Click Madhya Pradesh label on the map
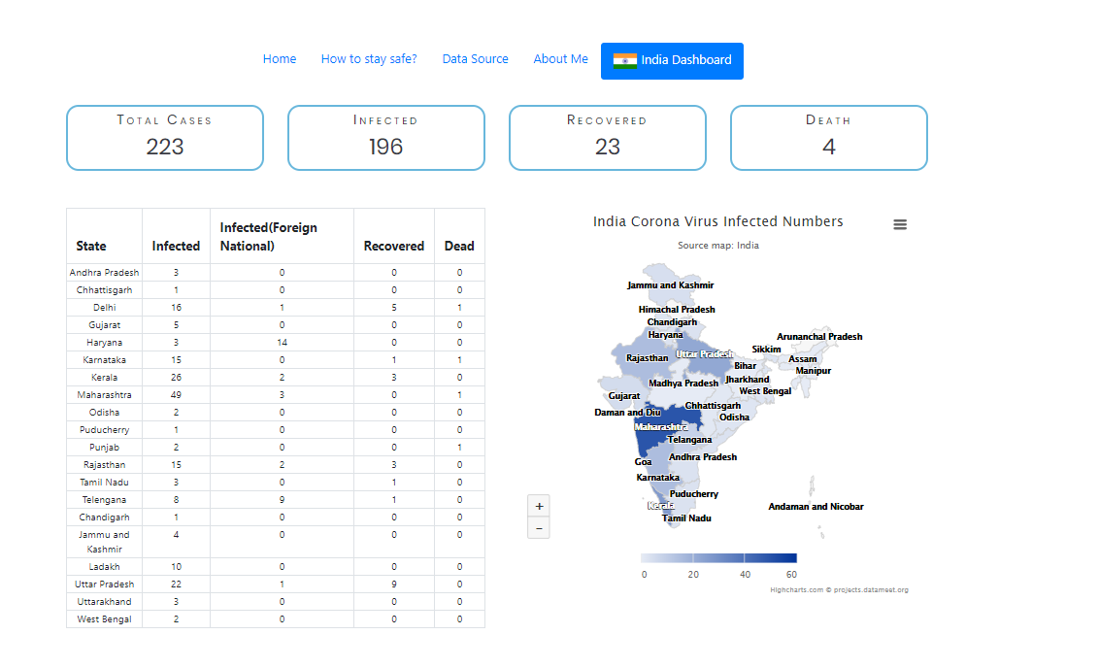Image resolution: width=1099 pixels, height=668 pixels. coord(683,384)
